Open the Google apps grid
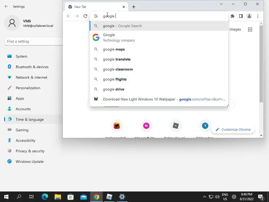This screenshot has height=202, width=269. tap(250, 29)
